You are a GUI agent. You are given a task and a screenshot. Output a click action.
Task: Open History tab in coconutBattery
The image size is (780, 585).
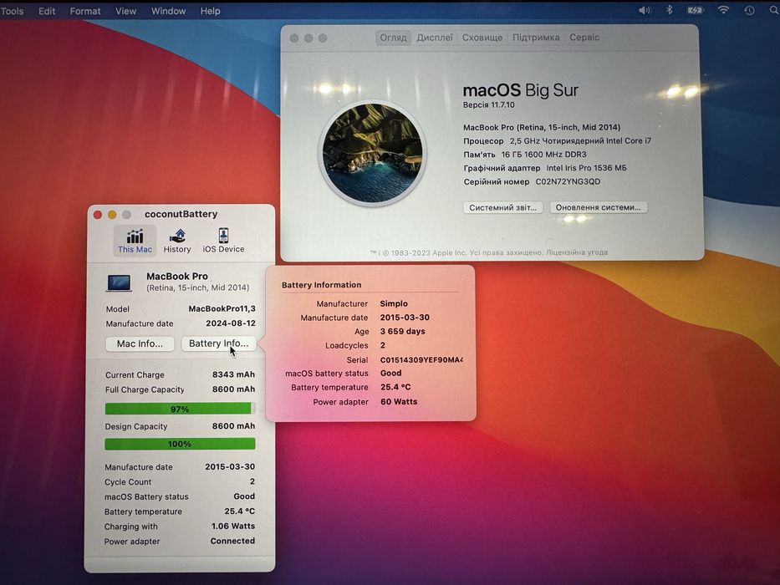[177, 242]
